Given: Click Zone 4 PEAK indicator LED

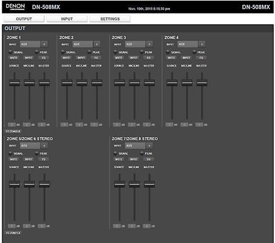Looking at the screenshot, I should click(x=194, y=52).
